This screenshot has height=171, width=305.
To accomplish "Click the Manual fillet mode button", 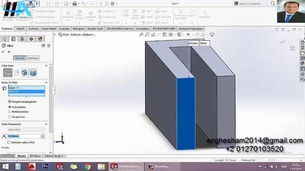I will coord(20,58).
